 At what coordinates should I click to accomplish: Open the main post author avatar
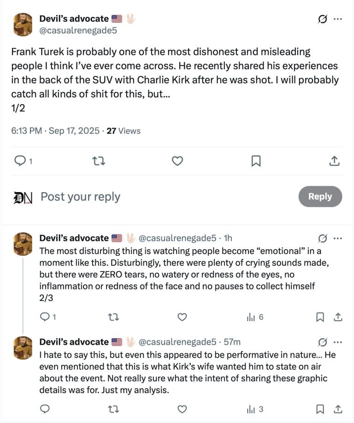pyautogui.click(x=23, y=24)
